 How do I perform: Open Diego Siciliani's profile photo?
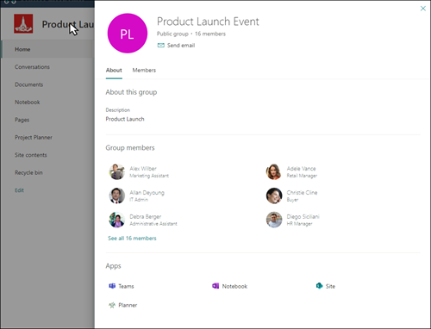tap(274, 220)
